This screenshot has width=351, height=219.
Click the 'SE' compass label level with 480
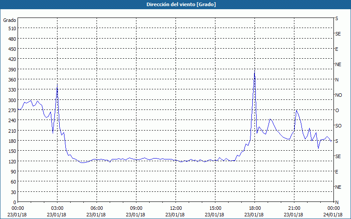click(338, 34)
